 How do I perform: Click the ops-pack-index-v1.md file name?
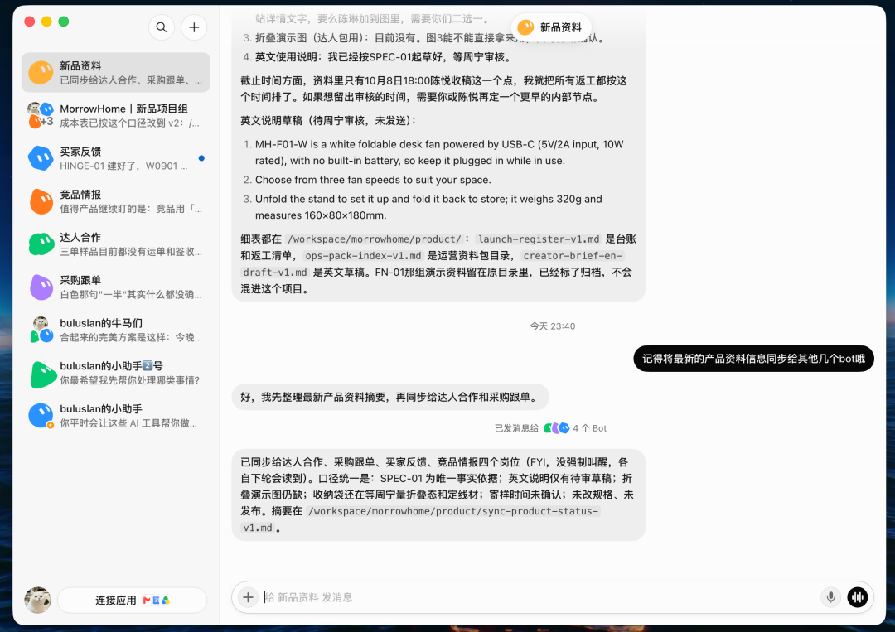point(363,256)
